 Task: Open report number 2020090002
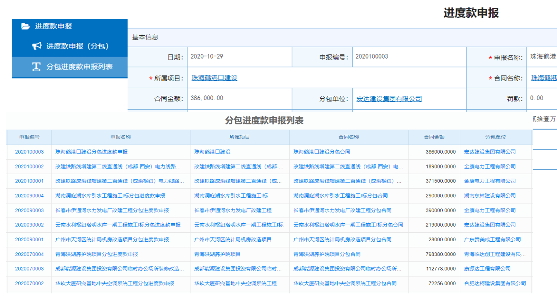pyautogui.click(x=29, y=225)
